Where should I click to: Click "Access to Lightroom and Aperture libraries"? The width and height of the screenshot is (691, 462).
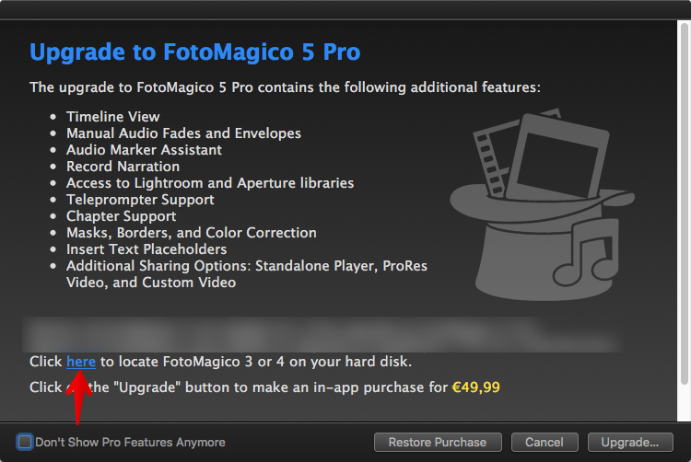(x=210, y=183)
